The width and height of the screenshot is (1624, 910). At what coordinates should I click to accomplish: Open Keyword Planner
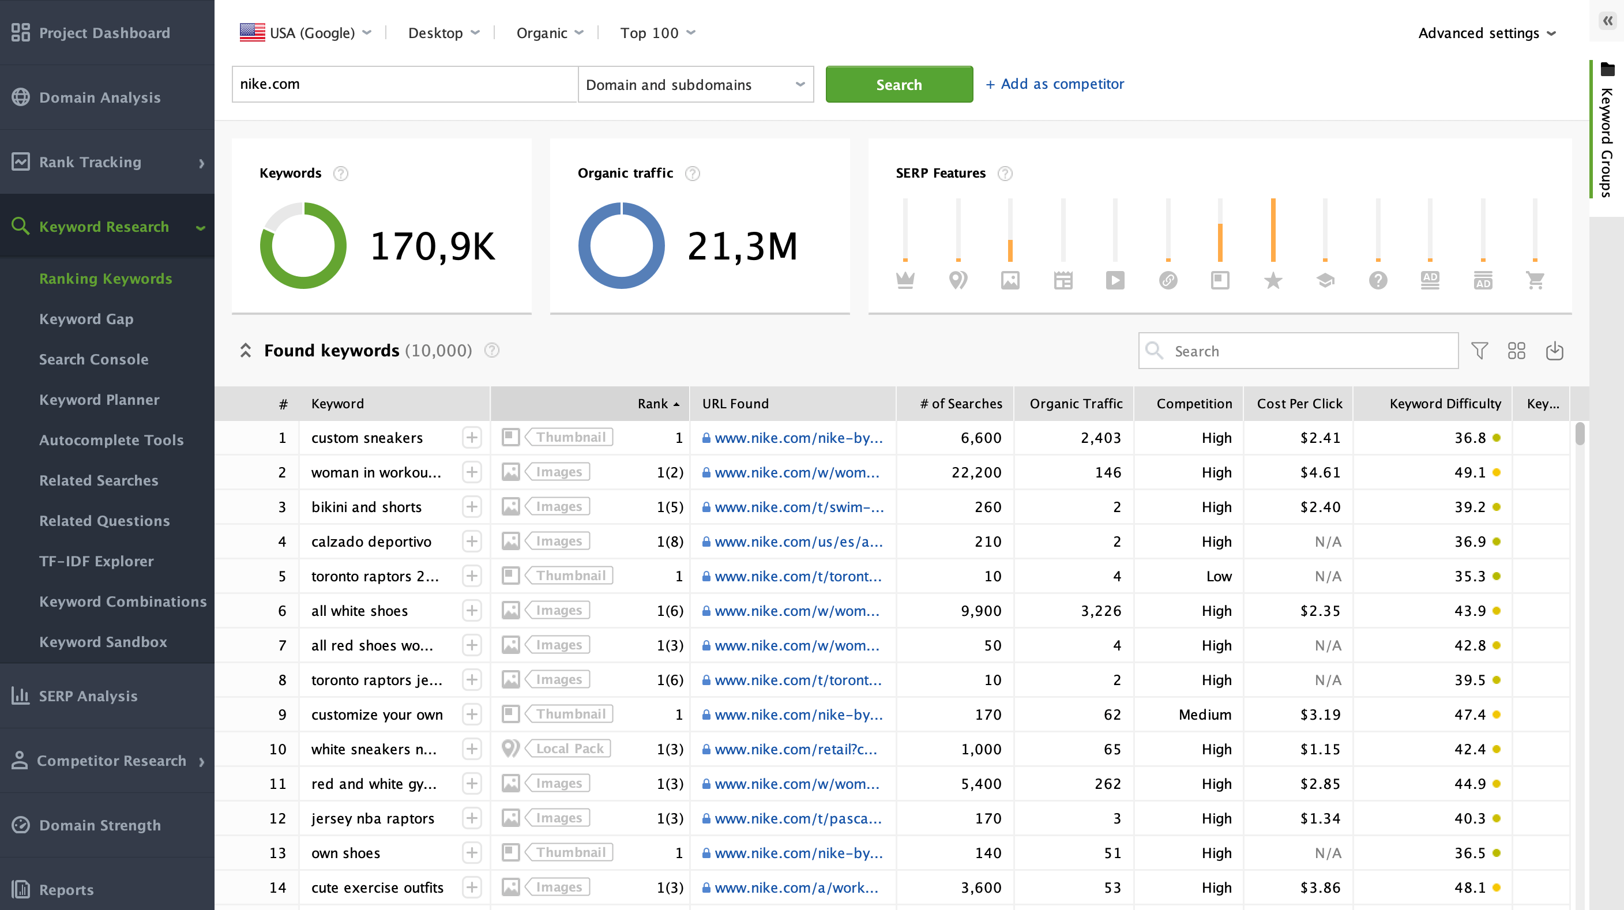(x=99, y=400)
